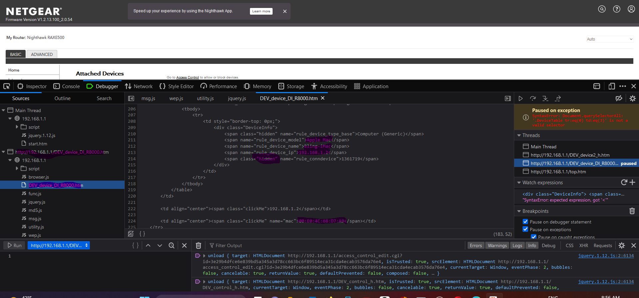Viewport: 639px width, 298px height.
Task: Open the responsive design mode icon
Action: [611, 86]
